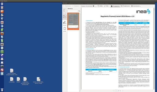Open thumbnail filter options funnel icon
This screenshot has width=157, height=92.
[79, 11]
